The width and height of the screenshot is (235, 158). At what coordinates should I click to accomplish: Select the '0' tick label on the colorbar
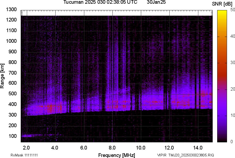click(232, 142)
